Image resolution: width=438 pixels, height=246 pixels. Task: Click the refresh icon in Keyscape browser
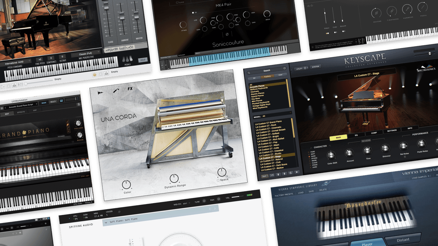click(x=291, y=173)
